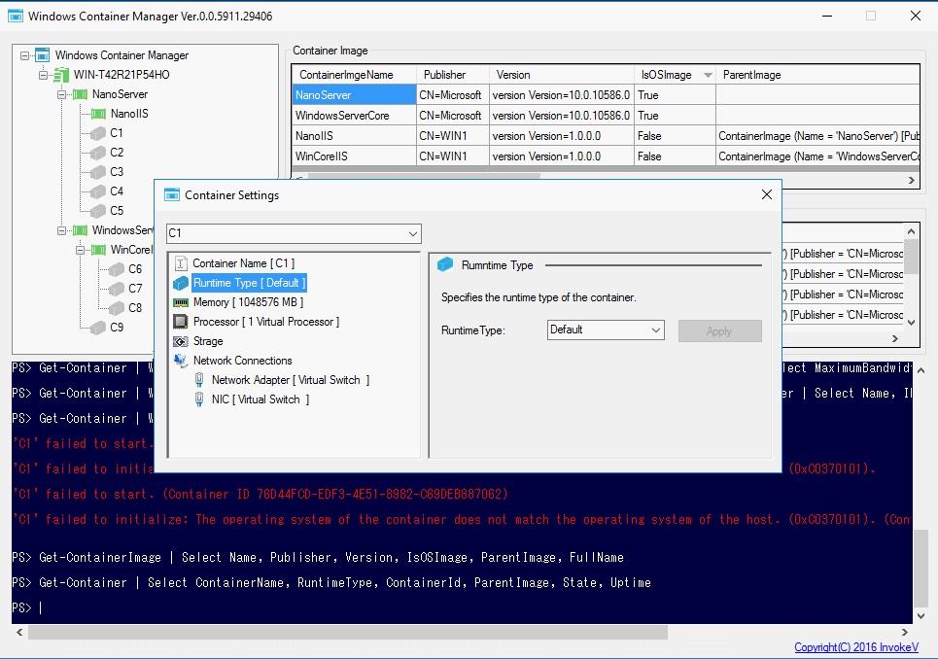Click the image table horizontal scrollbar thumb
Viewport: 938px width, 659px height.
pyautogui.click(x=424, y=177)
